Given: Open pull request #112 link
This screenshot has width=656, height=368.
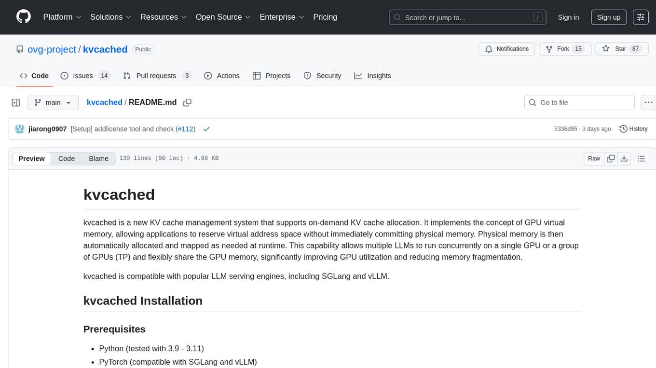Looking at the screenshot, I should 186,129.
